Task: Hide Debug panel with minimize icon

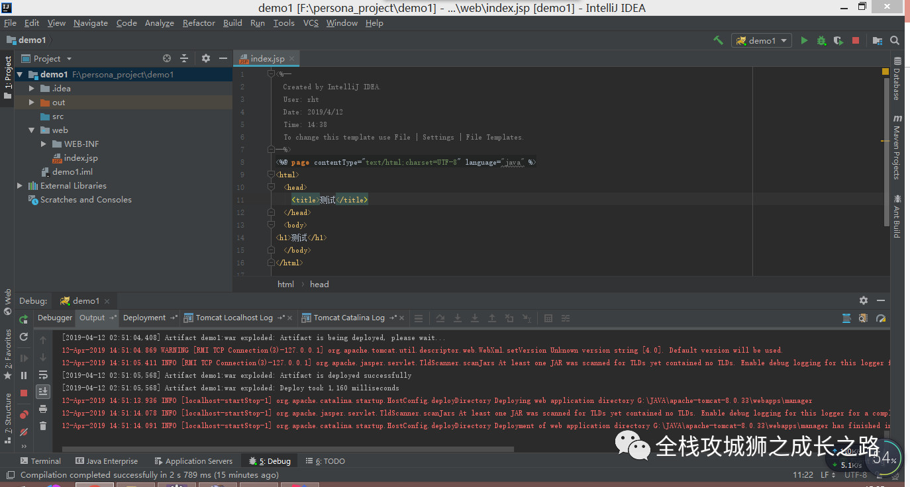Action: tap(880, 300)
